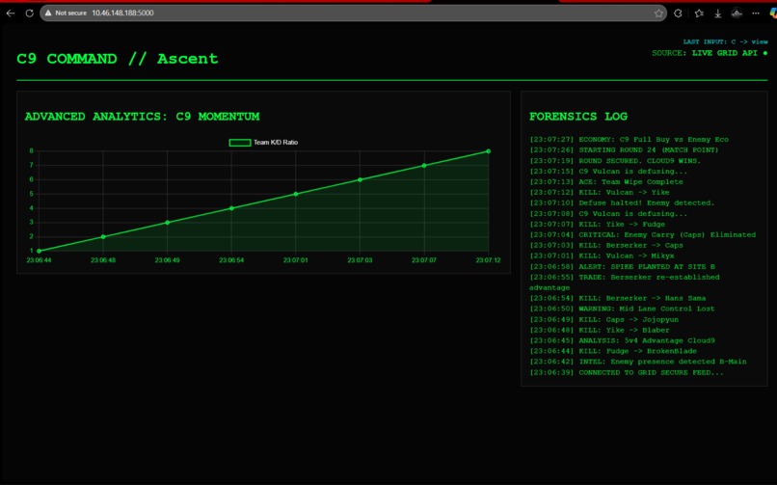Viewport: 777px width, 485px height.
Task: Select log entry KILL: Vulcan -> Mikyx
Action: tap(602, 256)
